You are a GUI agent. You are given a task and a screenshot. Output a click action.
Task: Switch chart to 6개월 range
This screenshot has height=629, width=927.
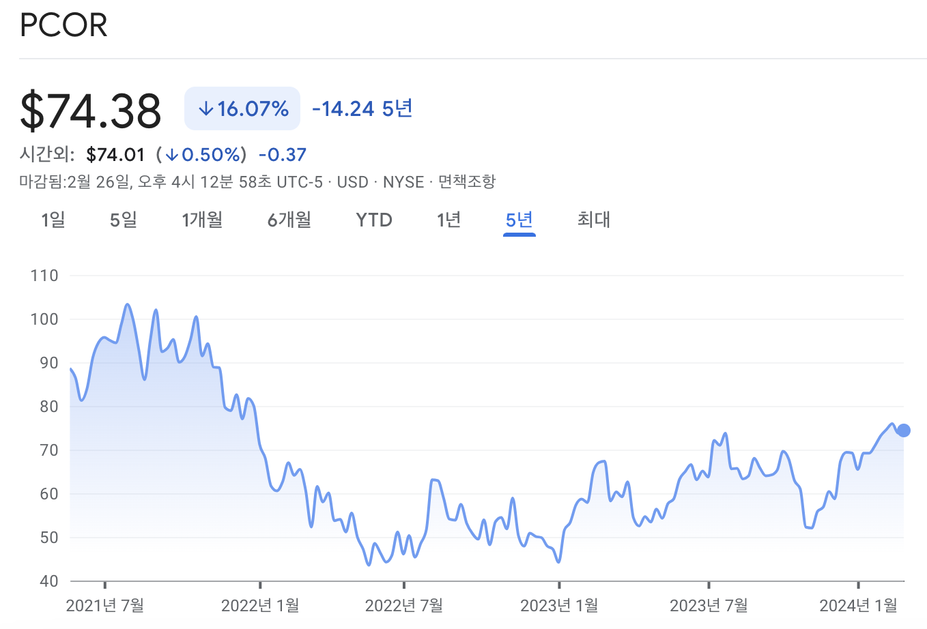(x=289, y=220)
